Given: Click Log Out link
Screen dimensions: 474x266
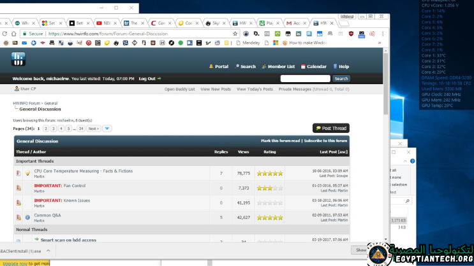Looking at the screenshot, I should (149, 79).
